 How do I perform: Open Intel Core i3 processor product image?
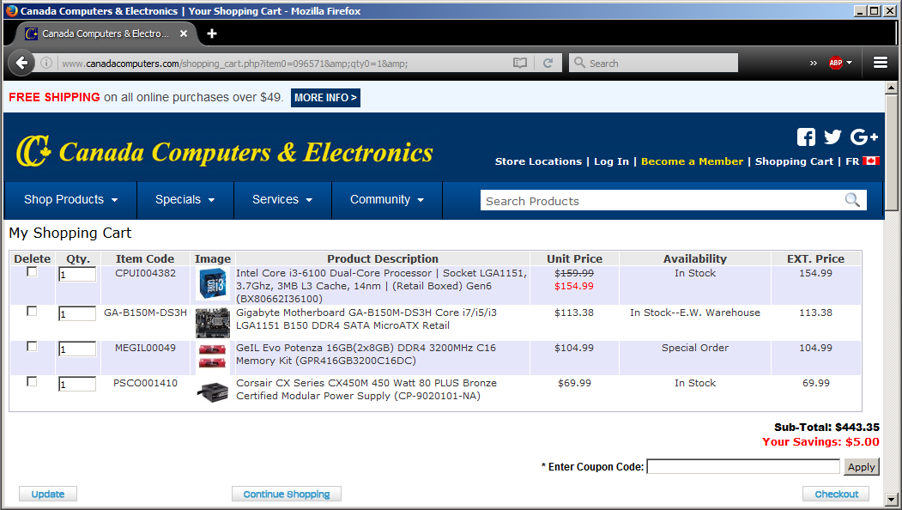click(x=213, y=284)
